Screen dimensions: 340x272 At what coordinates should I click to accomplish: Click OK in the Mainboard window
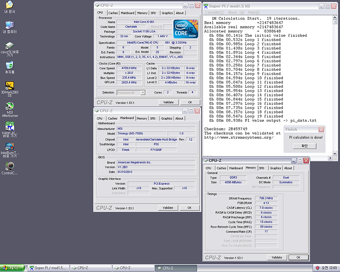click(x=189, y=208)
